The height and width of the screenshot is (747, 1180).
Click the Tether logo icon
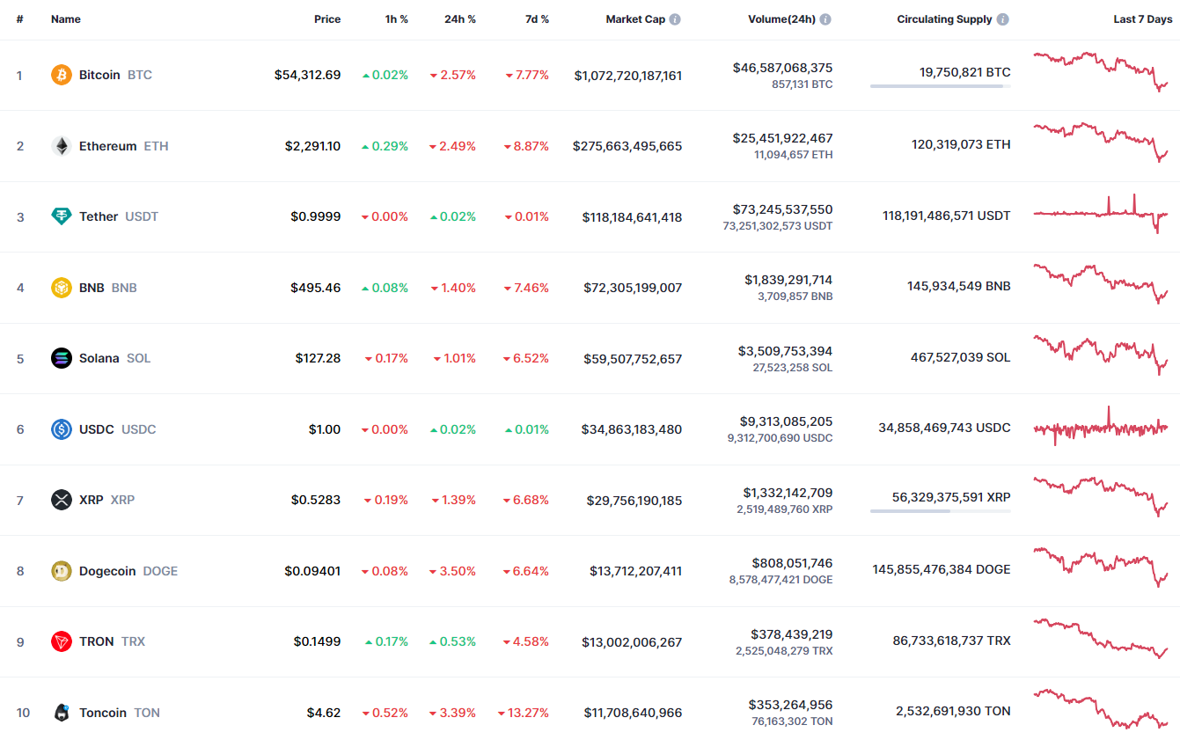coord(61,216)
